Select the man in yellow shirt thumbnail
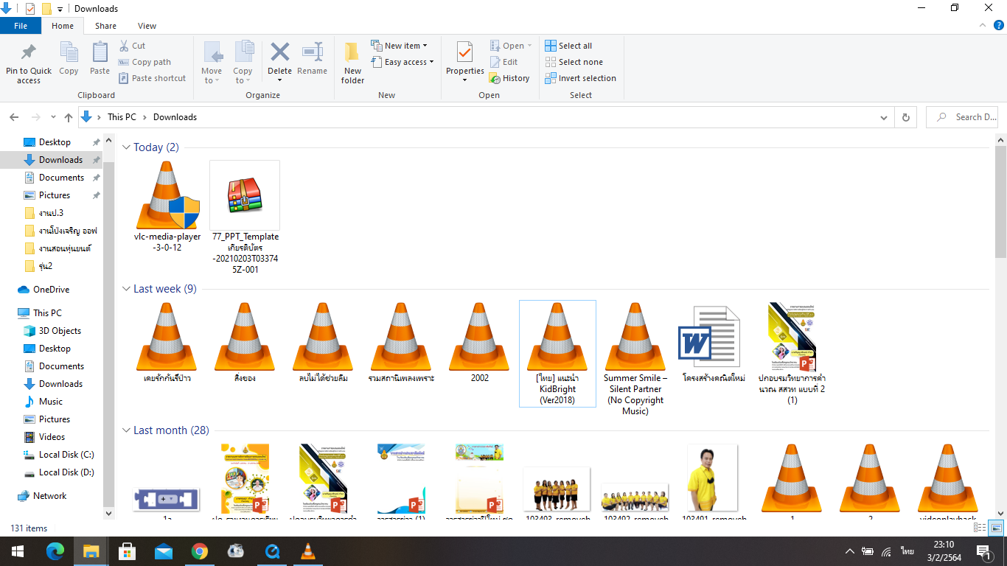 pyautogui.click(x=712, y=479)
